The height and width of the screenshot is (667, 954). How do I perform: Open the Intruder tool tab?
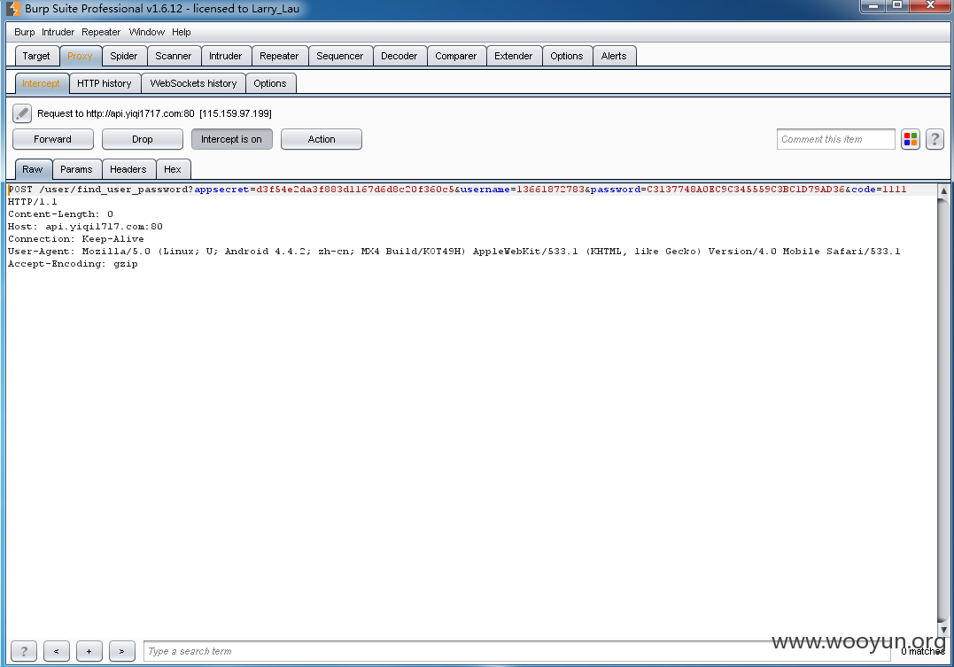226,56
